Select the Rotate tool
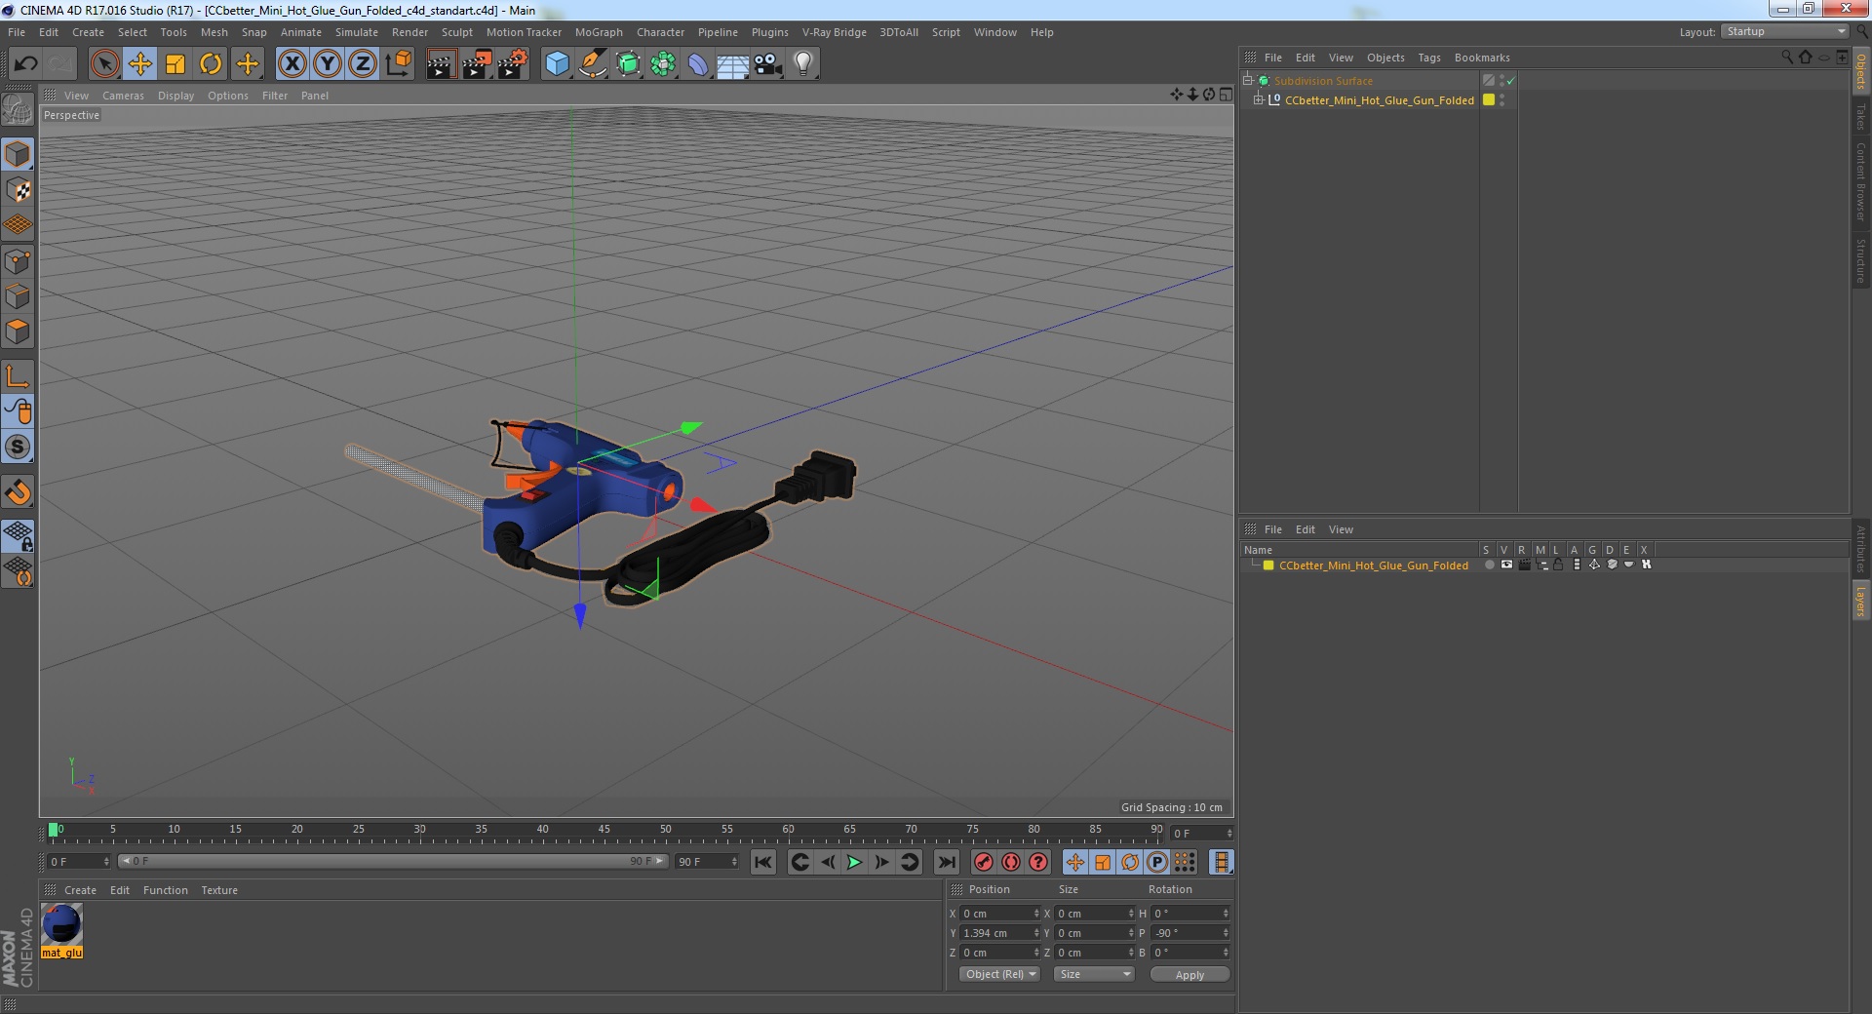The width and height of the screenshot is (1872, 1014). [x=211, y=64]
